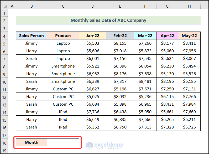Select Harry in row 6

[32, 51]
